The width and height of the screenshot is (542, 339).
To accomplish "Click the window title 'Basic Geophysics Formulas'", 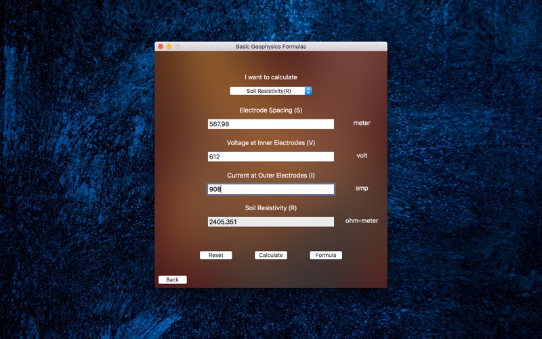I will point(270,46).
